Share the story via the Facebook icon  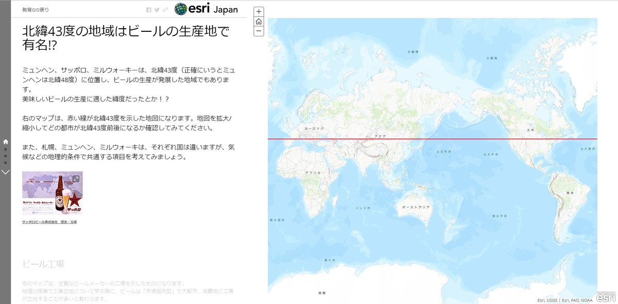(149, 10)
